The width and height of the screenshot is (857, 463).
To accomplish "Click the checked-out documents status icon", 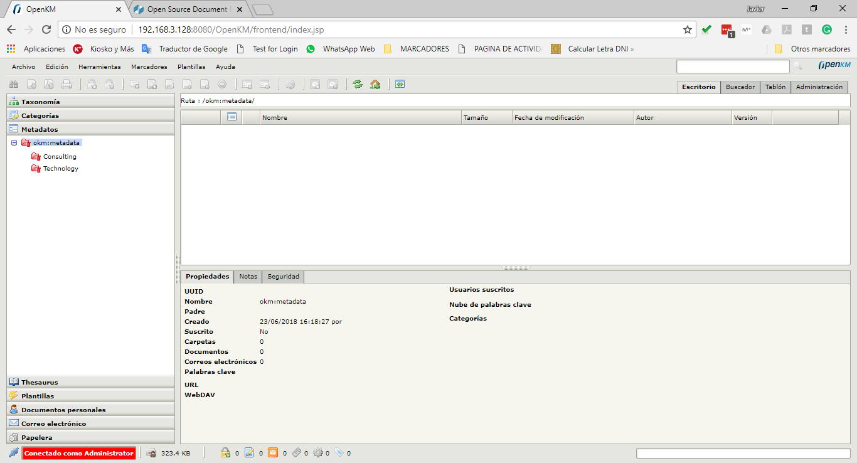I will coord(249,452).
